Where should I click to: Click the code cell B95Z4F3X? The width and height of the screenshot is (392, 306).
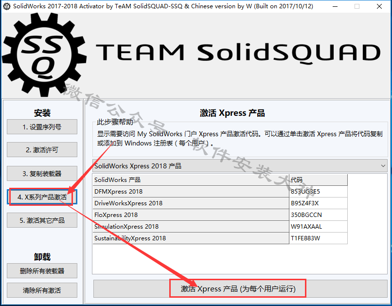(318, 203)
